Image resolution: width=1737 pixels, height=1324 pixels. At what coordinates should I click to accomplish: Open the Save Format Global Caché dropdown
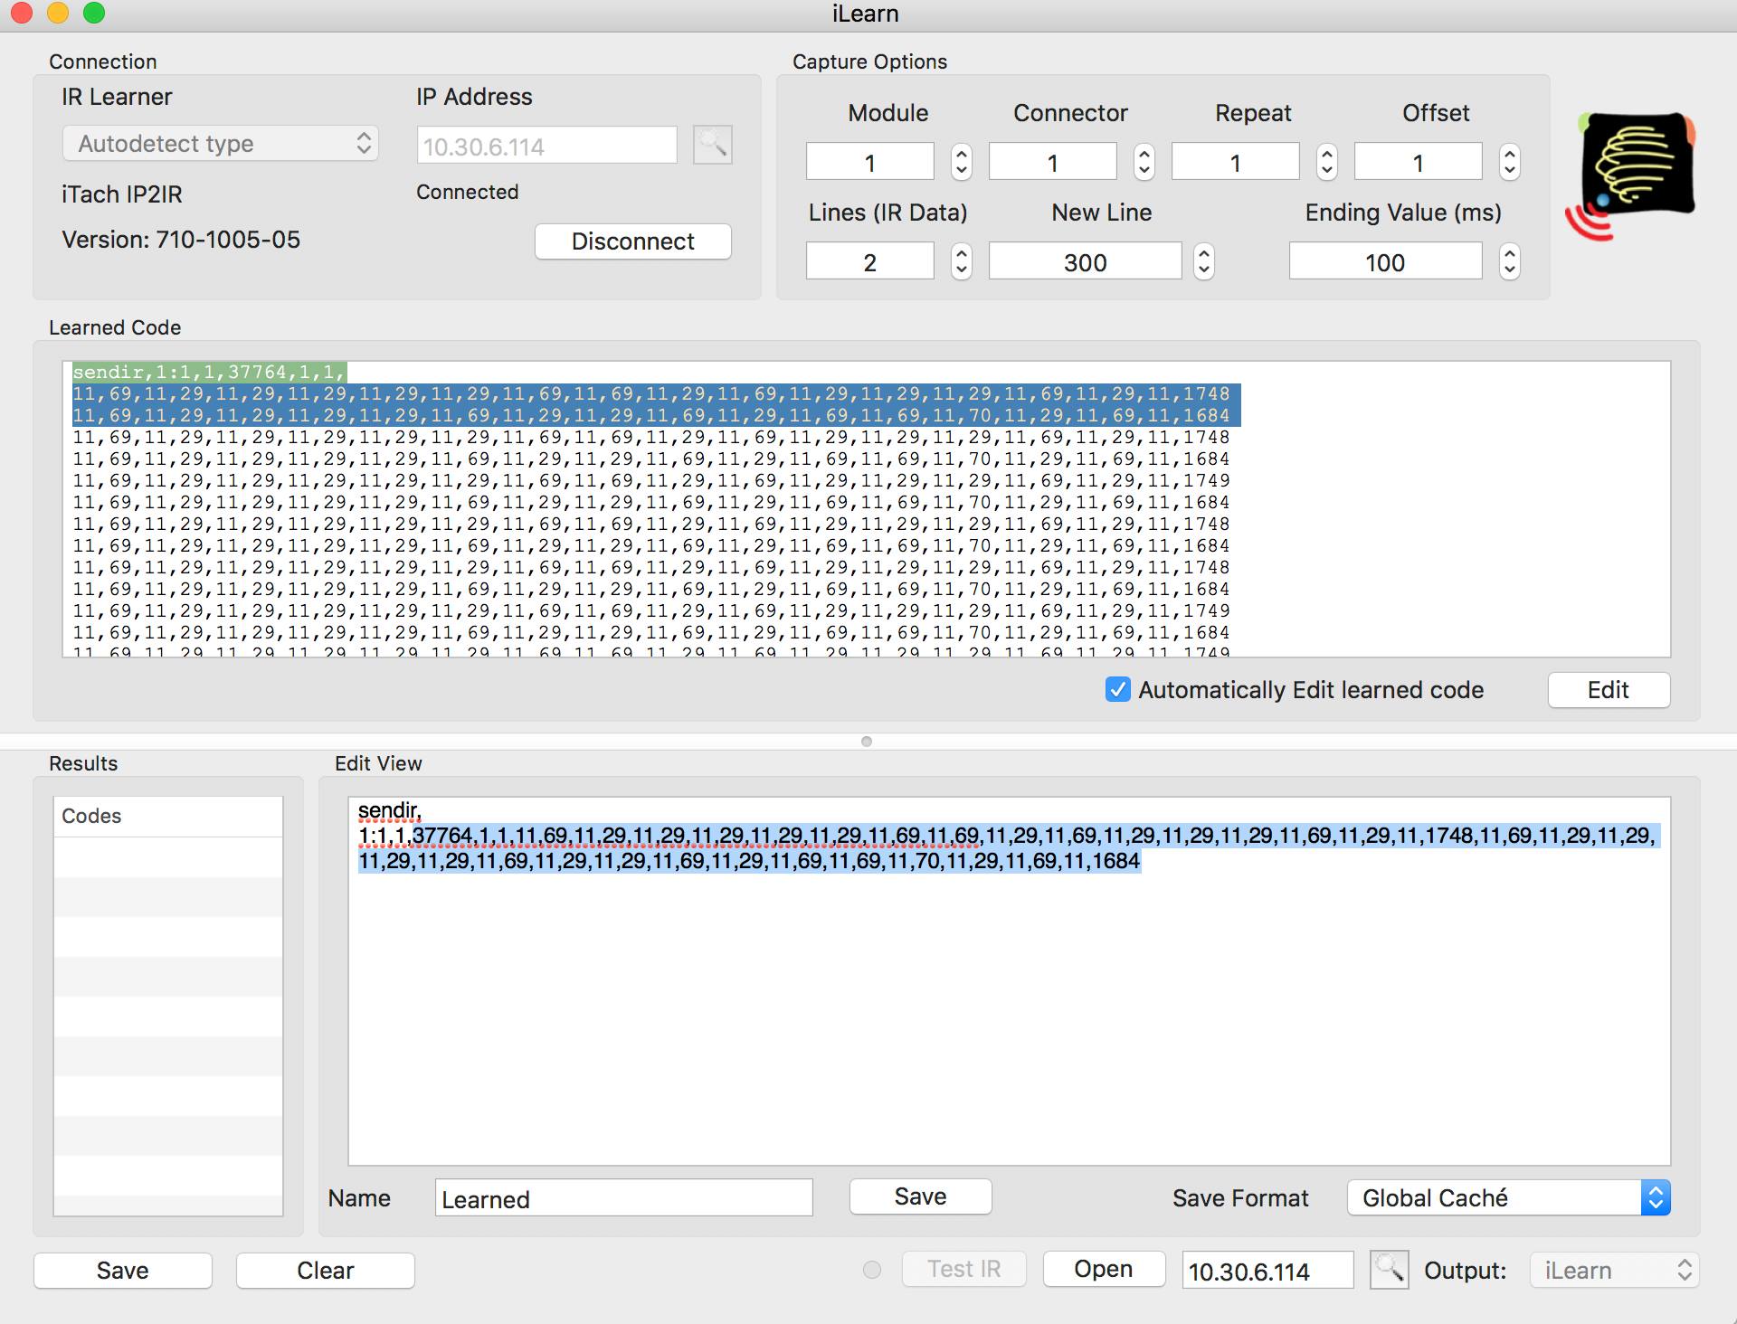pyautogui.click(x=1508, y=1197)
